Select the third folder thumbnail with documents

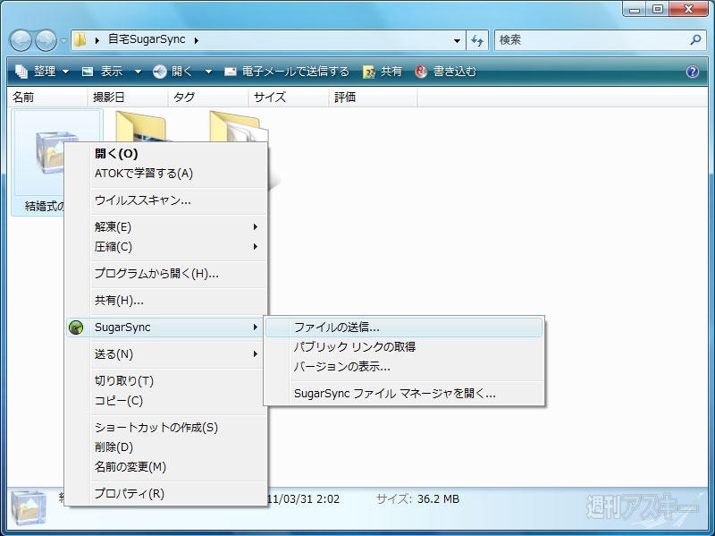point(239,126)
